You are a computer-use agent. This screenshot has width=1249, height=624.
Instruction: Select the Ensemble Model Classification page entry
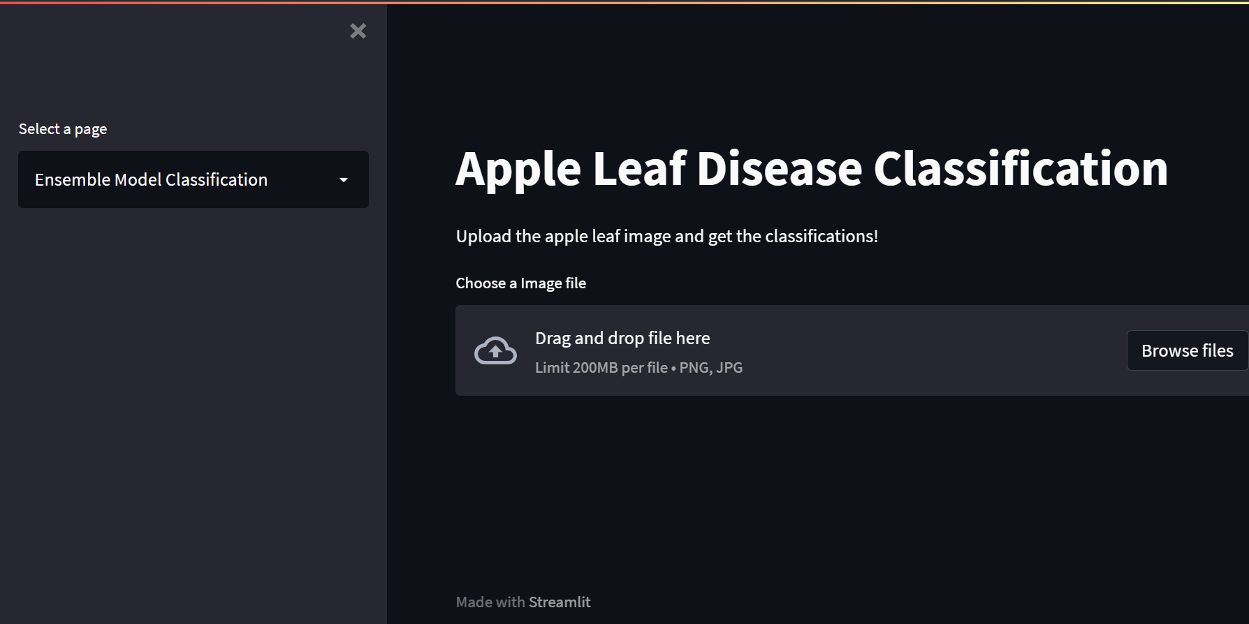pyautogui.click(x=151, y=179)
